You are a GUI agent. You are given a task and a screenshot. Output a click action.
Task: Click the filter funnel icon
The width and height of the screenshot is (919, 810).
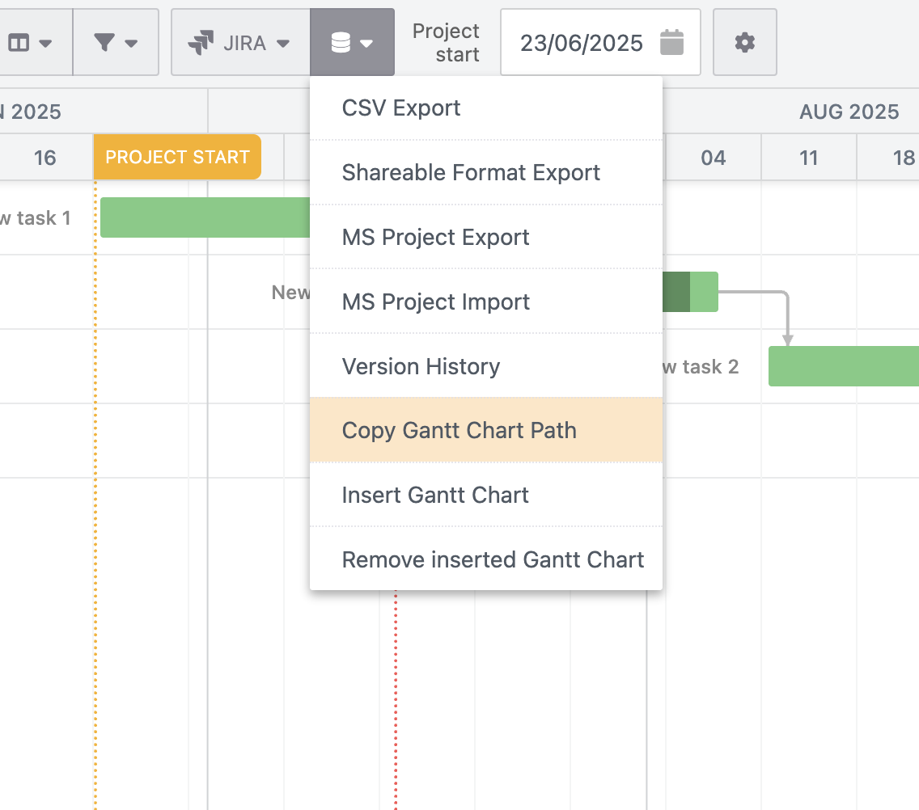(104, 43)
